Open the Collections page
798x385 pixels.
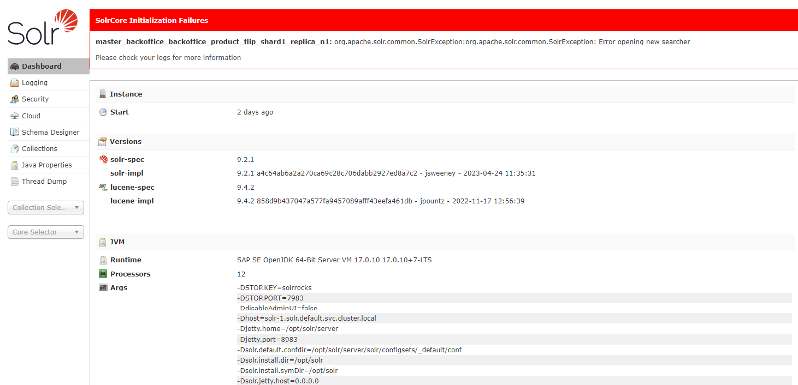point(49,148)
